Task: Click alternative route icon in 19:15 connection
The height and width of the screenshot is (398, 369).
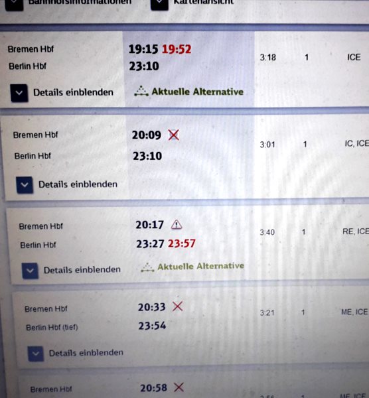Action: click(x=141, y=91)
